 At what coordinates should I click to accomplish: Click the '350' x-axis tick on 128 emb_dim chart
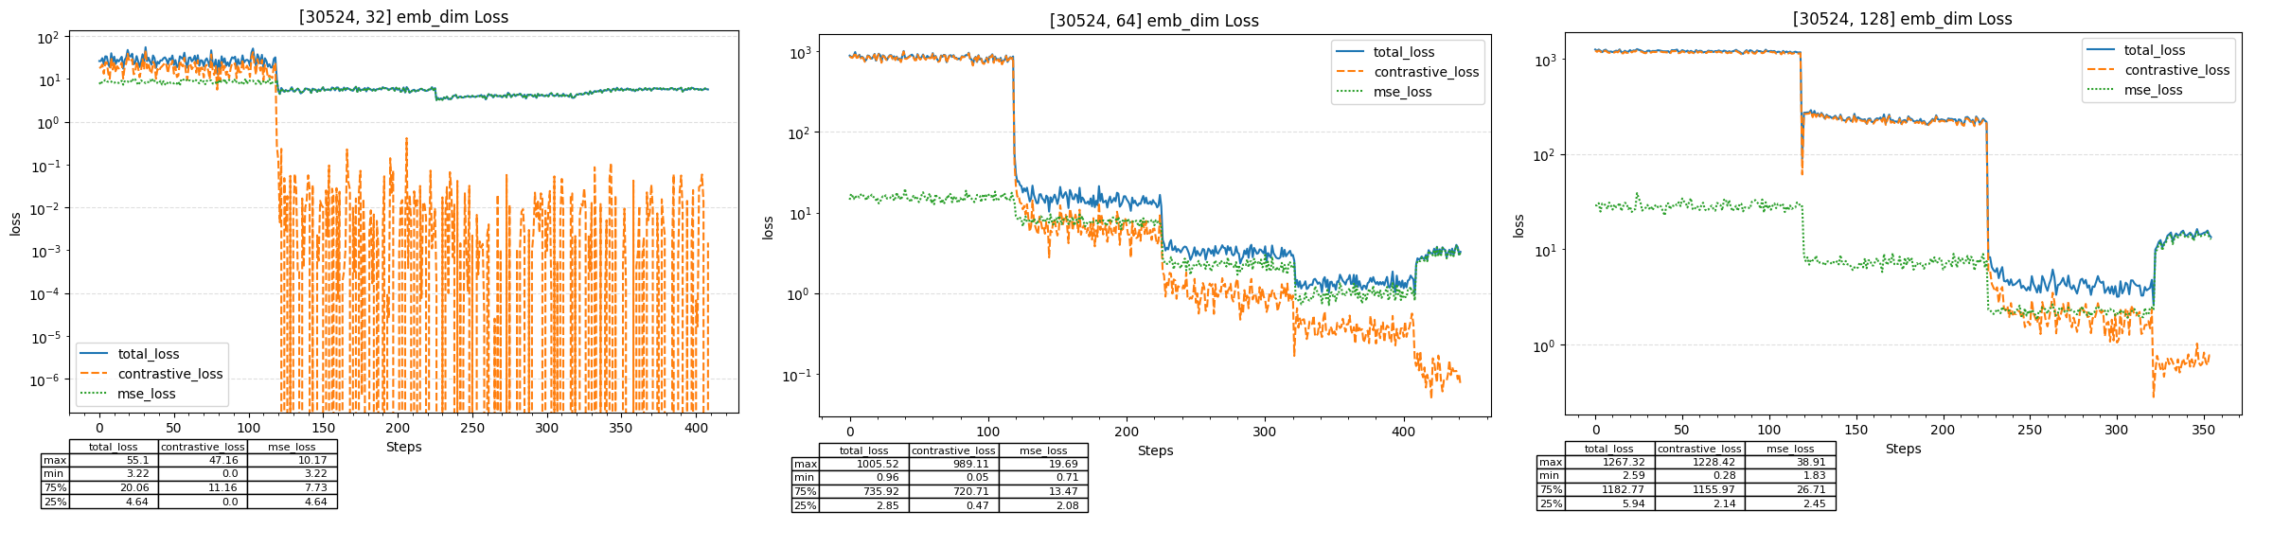(x=2203, y=430)
